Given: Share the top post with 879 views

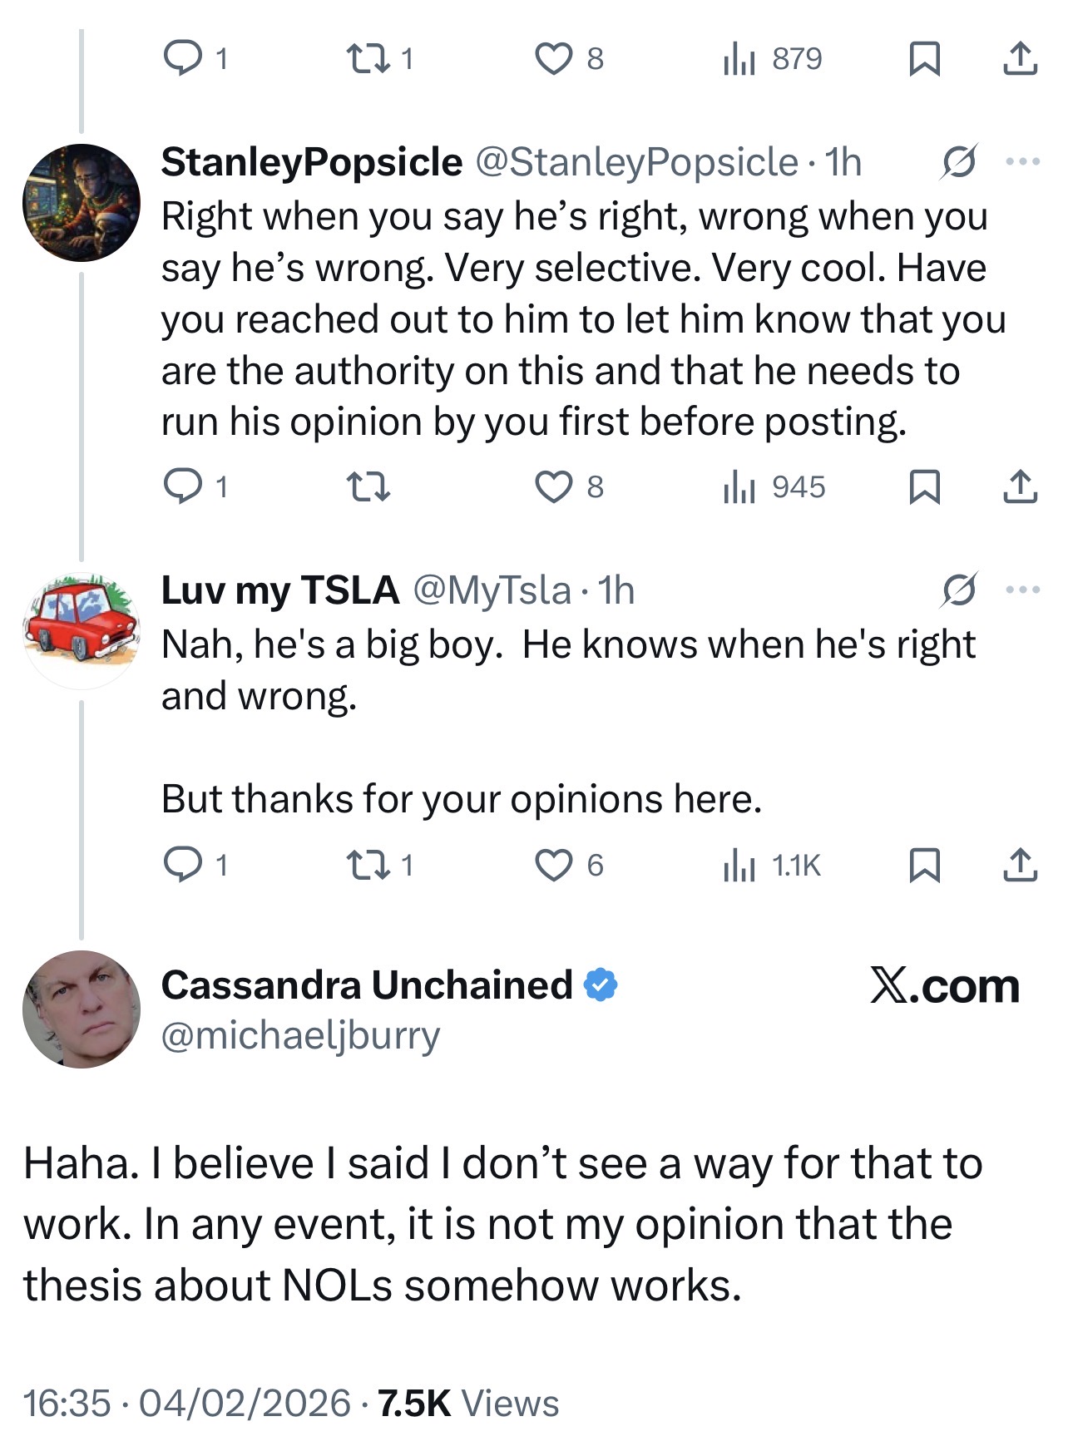Looking at the screenshot, I should pyautogui.click(x=1020, y=59).
